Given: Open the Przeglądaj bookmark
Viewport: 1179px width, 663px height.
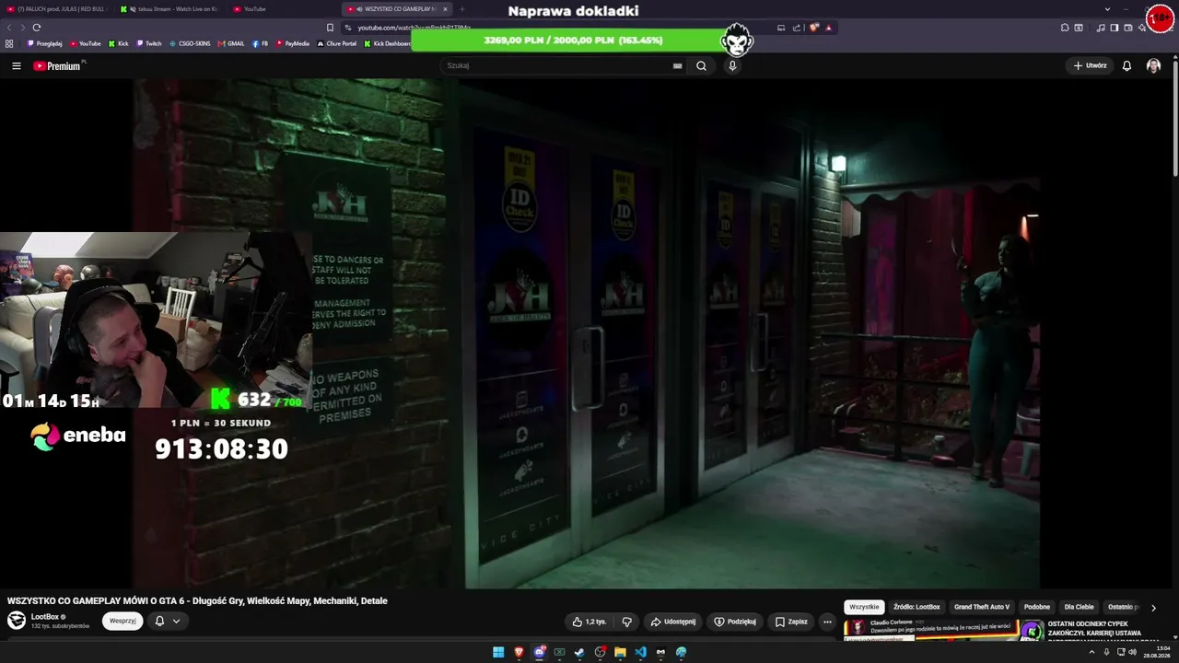Looking at the screenshot, I should pos(45,43).
